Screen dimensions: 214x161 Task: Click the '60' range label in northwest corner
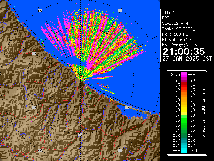[x=40, y=11]
